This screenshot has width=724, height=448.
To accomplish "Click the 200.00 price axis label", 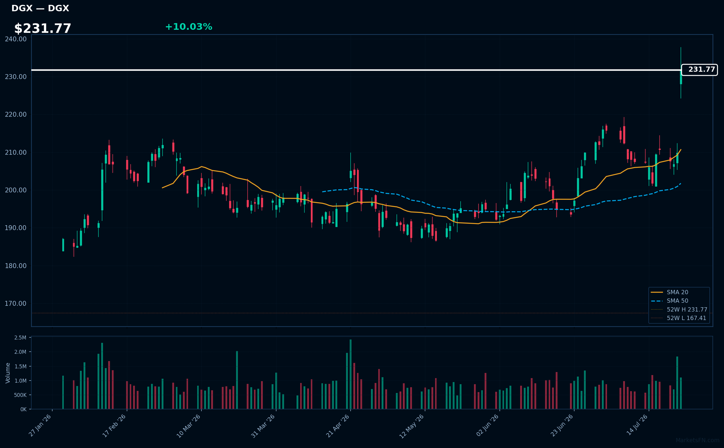I will click(16, 190).
